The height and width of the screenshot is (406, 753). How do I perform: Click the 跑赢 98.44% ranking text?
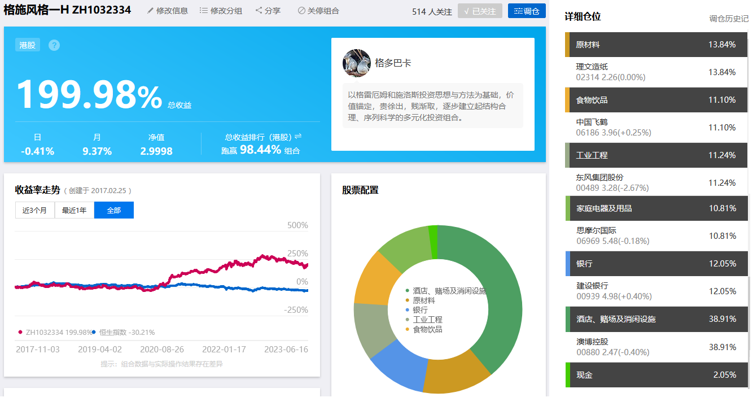tap(260, 150)
